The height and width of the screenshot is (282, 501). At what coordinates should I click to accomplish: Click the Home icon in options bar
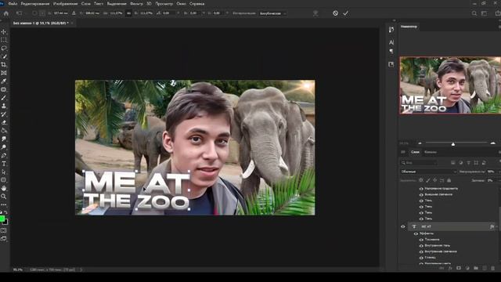tap(5, 13)
